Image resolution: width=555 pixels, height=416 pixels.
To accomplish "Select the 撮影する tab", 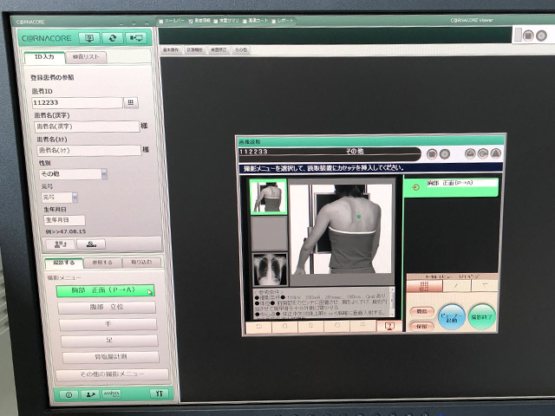I will [64, 263].
